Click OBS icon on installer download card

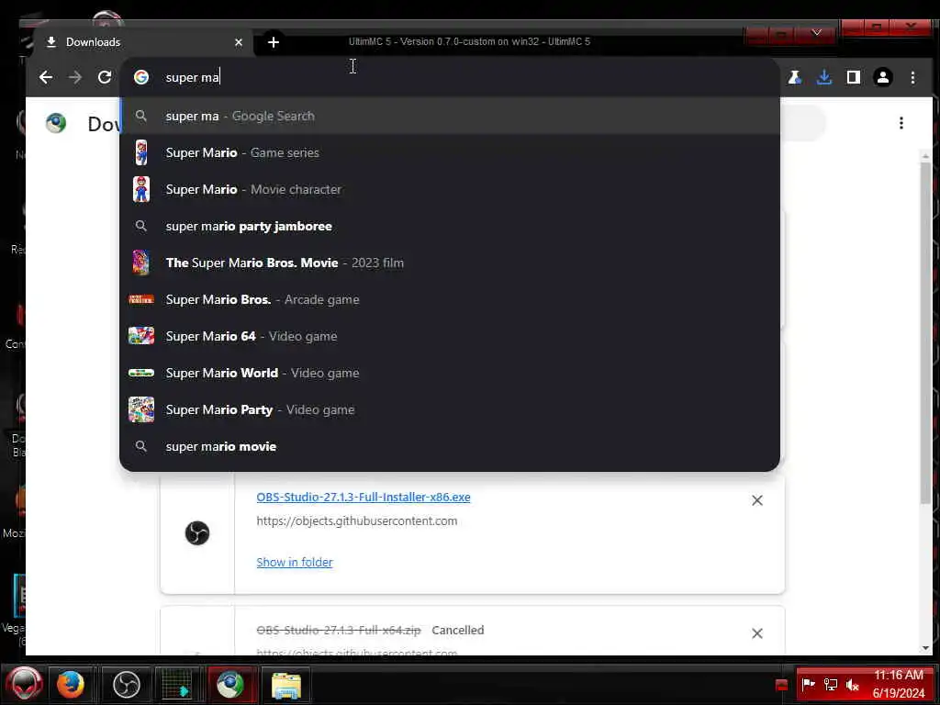[x=197, y=533]
